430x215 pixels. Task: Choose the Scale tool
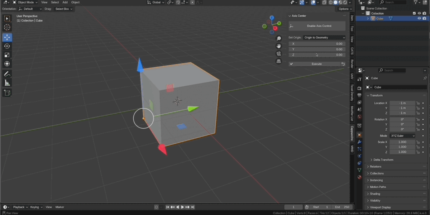coord(7,55)
